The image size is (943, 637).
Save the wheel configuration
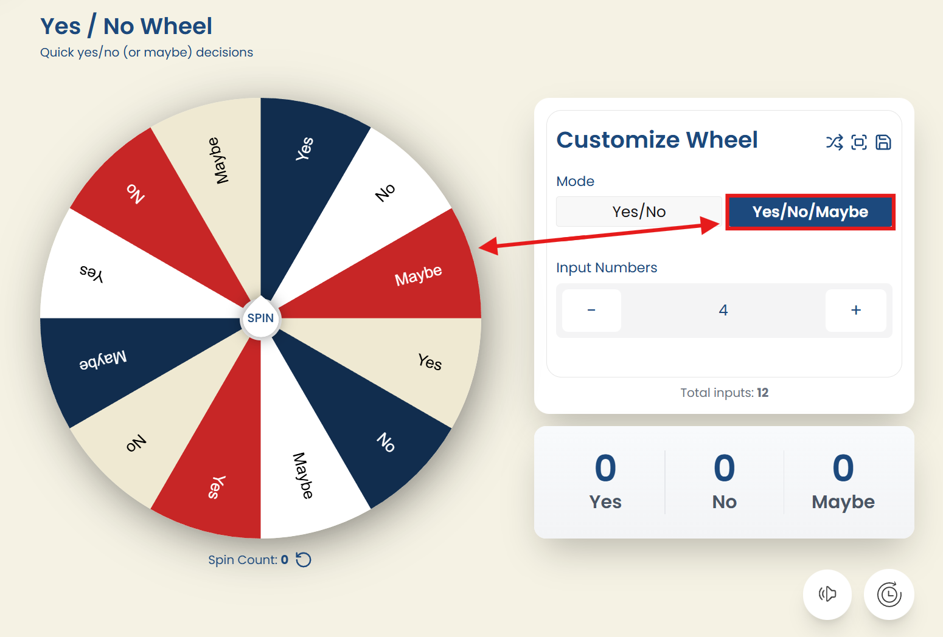(x=884, y=142)
